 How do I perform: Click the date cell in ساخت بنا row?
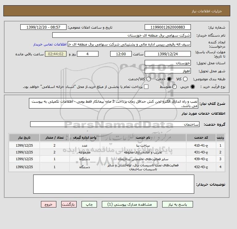click(x=24, y=145)
